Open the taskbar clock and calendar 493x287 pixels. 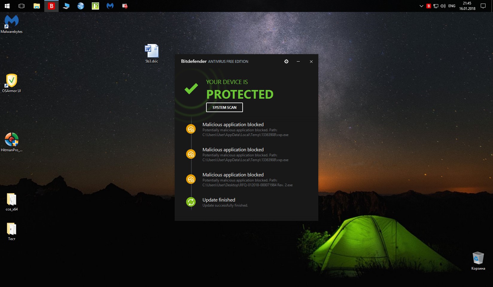[467, 6]
